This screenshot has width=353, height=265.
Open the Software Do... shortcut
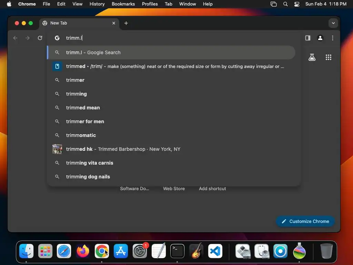click(134, 189)
